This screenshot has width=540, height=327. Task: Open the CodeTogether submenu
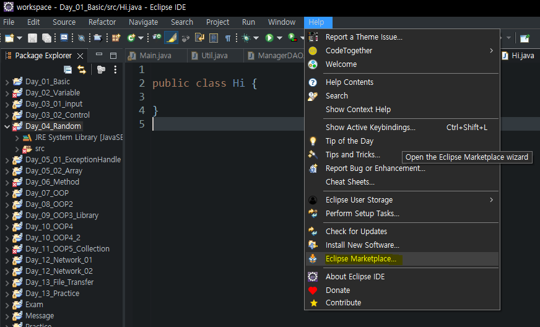(x=402, y=51)
